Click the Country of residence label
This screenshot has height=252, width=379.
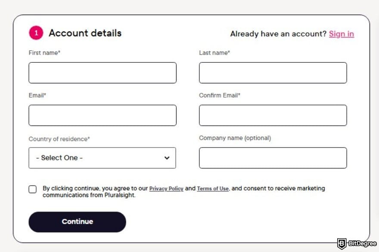click(x=59, y=139)
